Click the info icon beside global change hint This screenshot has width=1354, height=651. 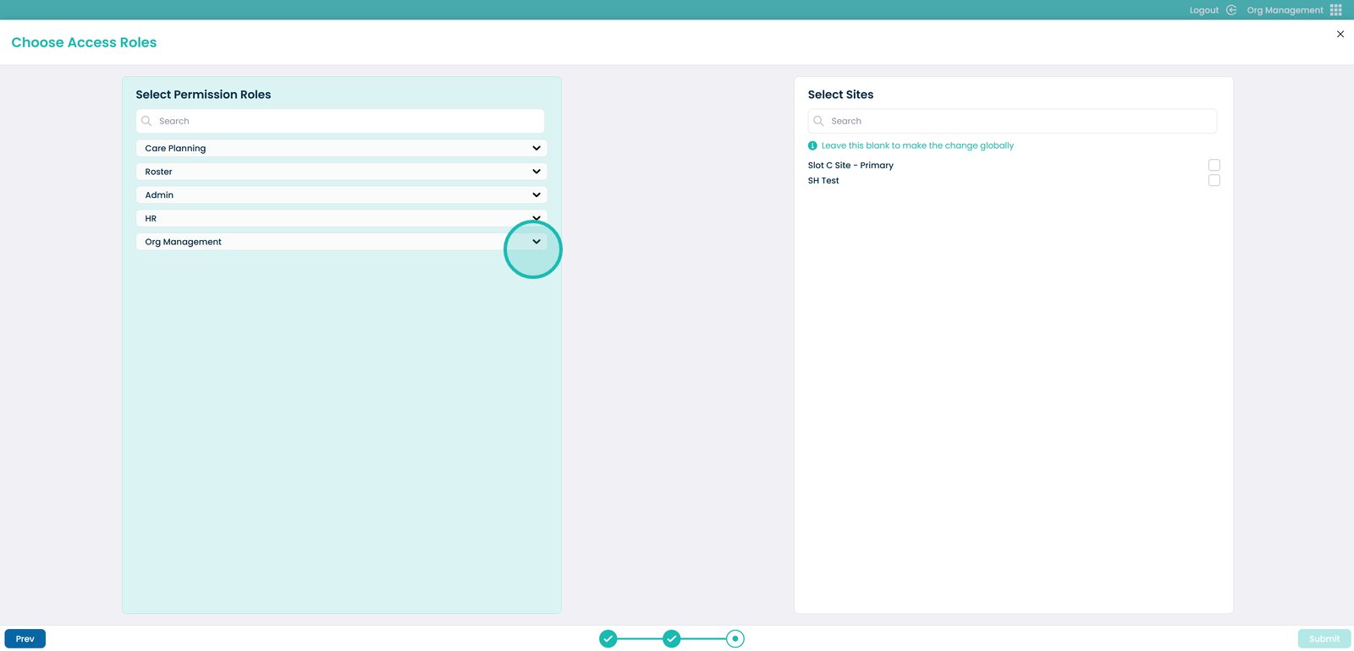(x=812, y=145)
